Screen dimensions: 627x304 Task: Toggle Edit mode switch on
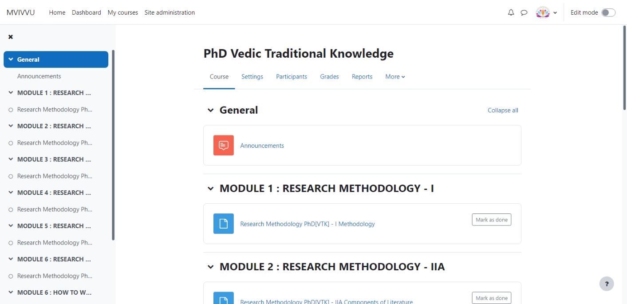[608, 12]
